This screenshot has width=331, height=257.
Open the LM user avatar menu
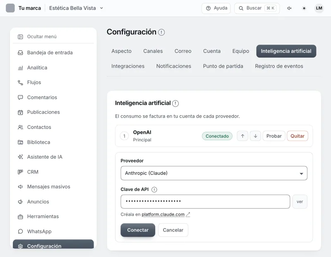pos(319,8)
